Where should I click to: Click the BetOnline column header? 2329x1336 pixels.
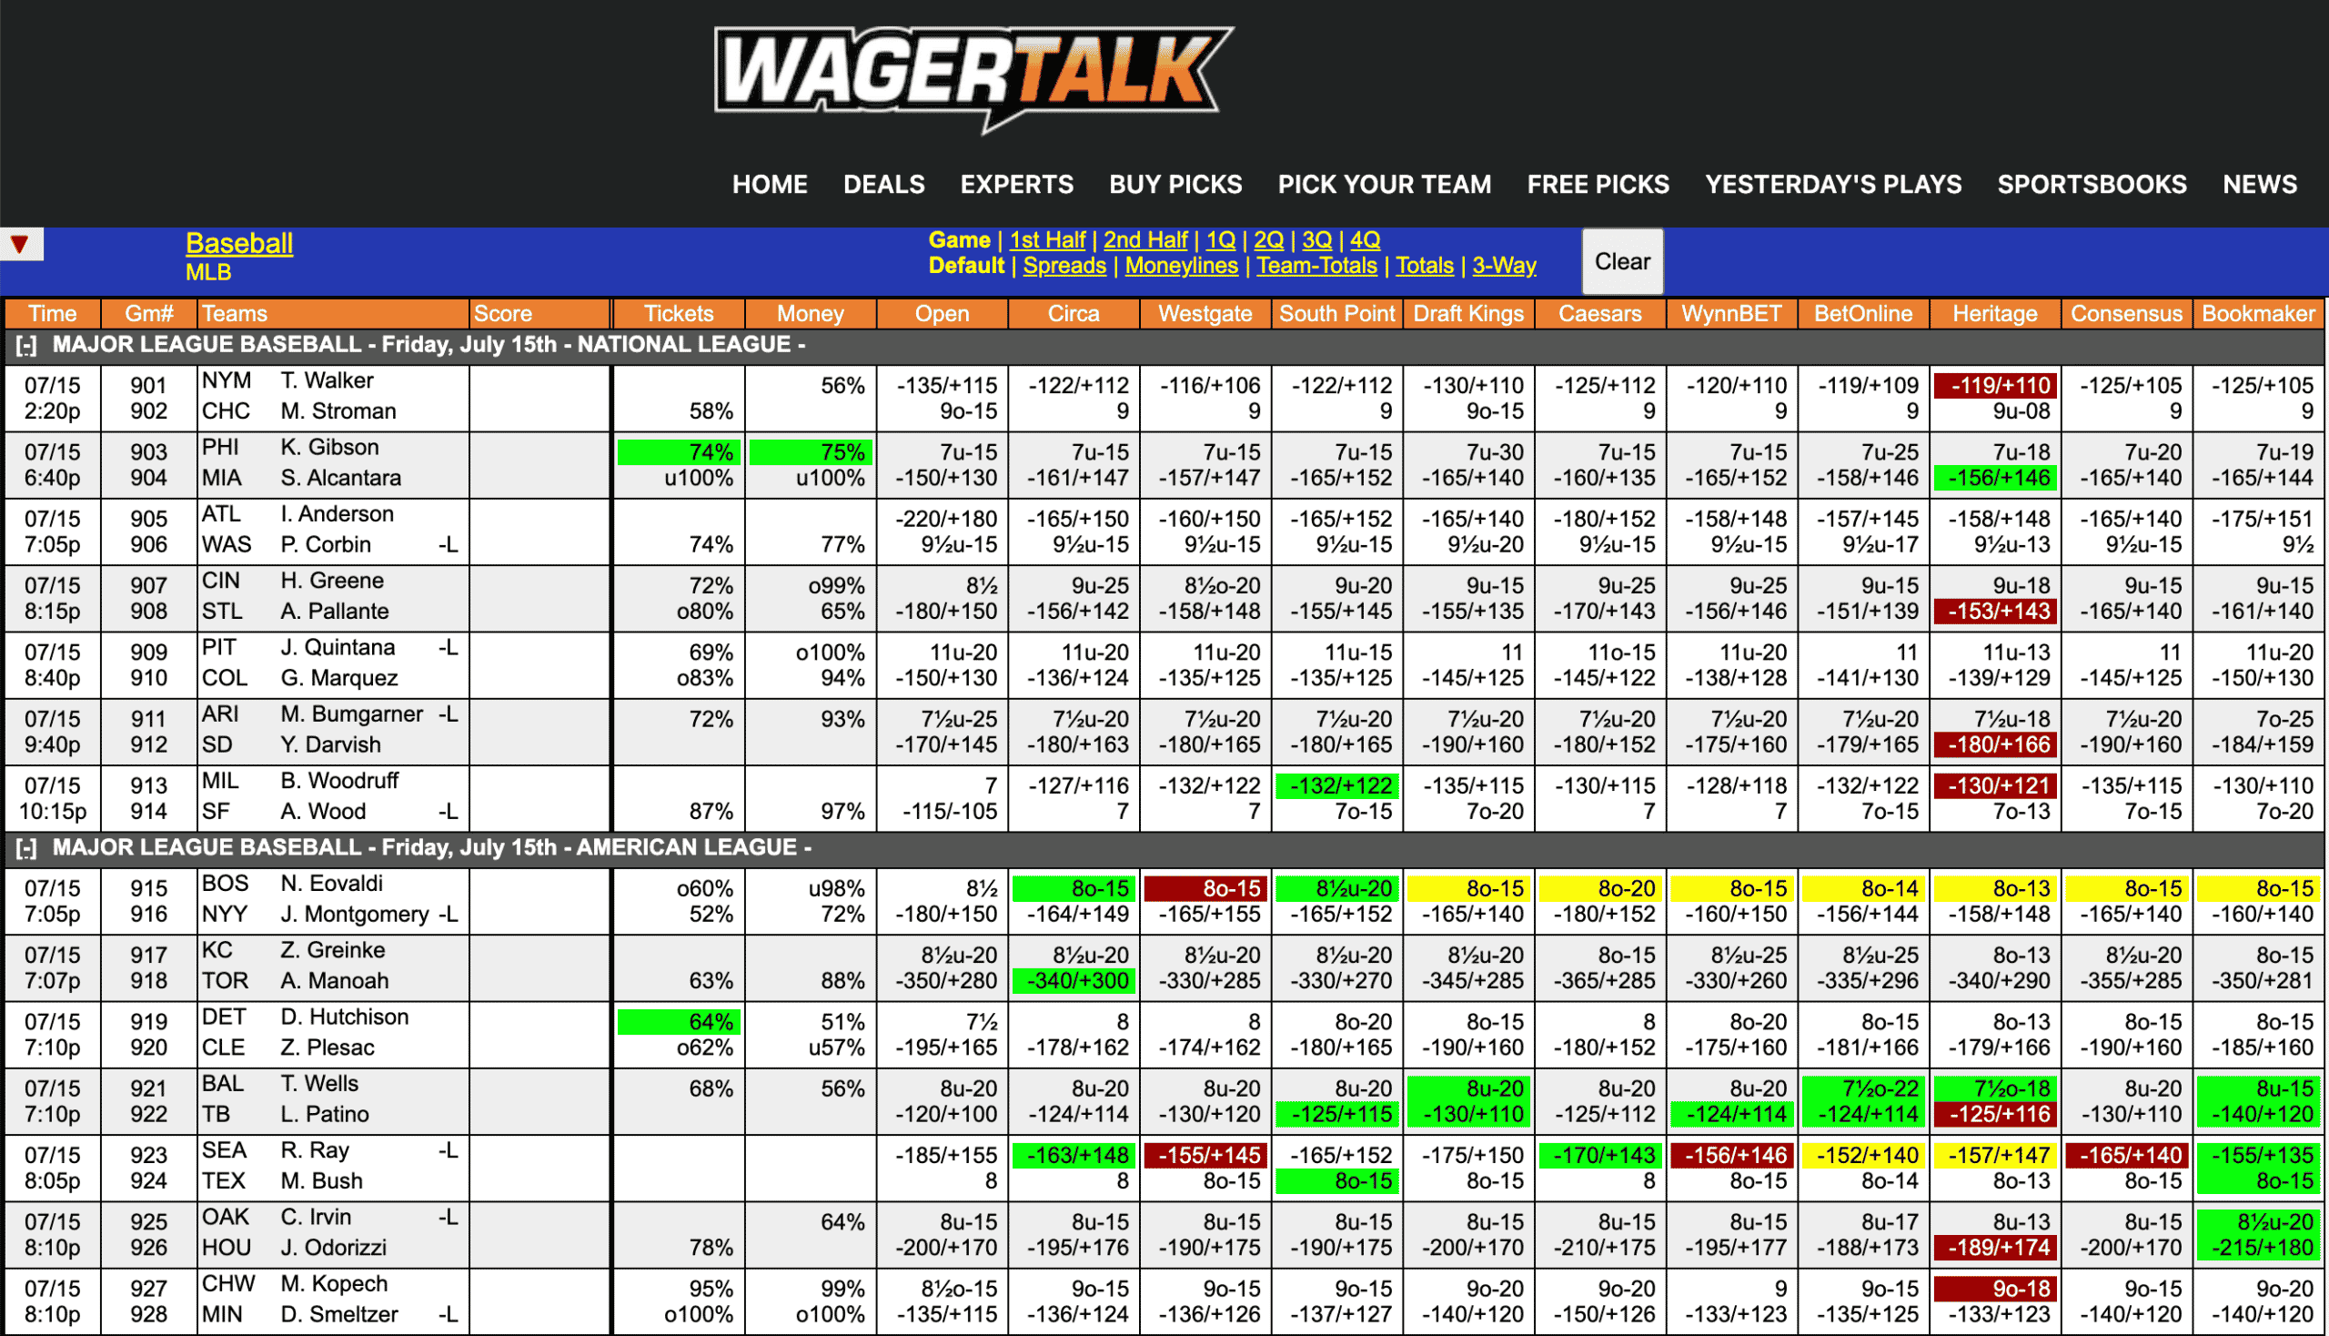coord(1863,314)
